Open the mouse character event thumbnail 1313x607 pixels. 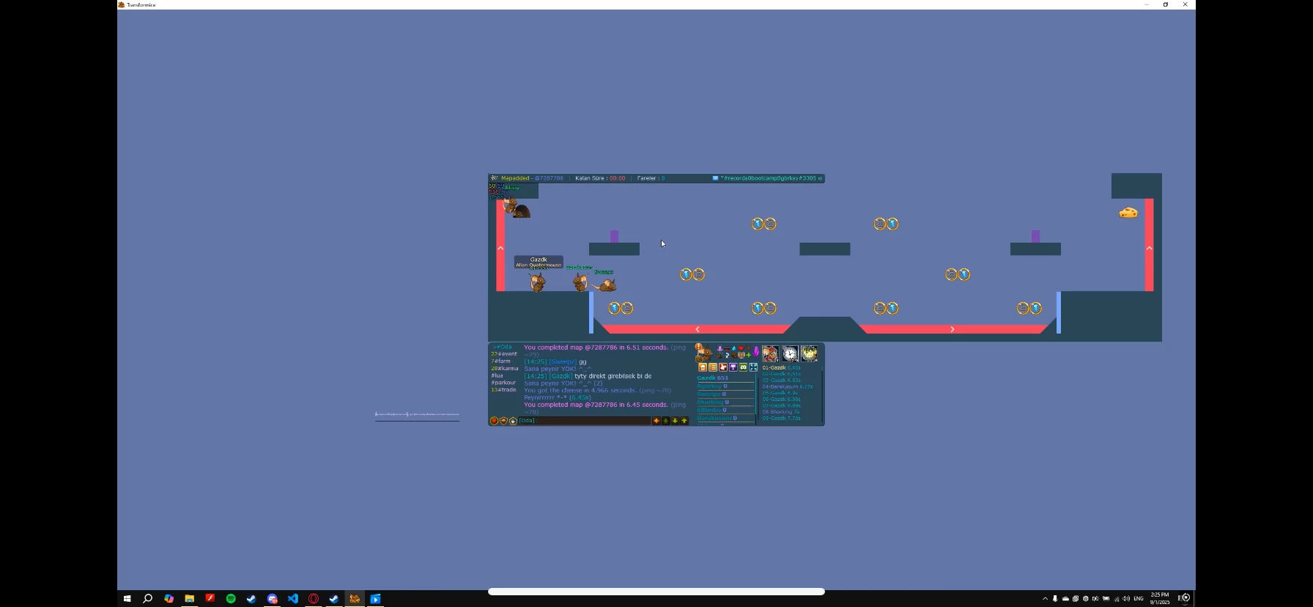[x=770, y=354]
